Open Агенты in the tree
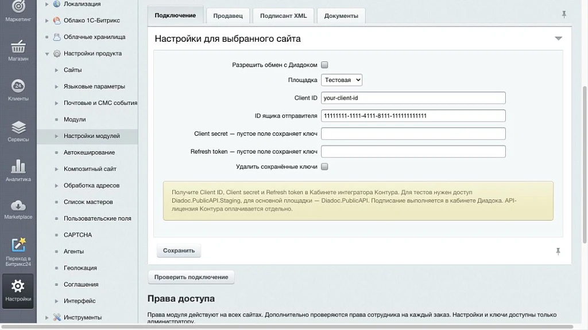 (73, 252)
